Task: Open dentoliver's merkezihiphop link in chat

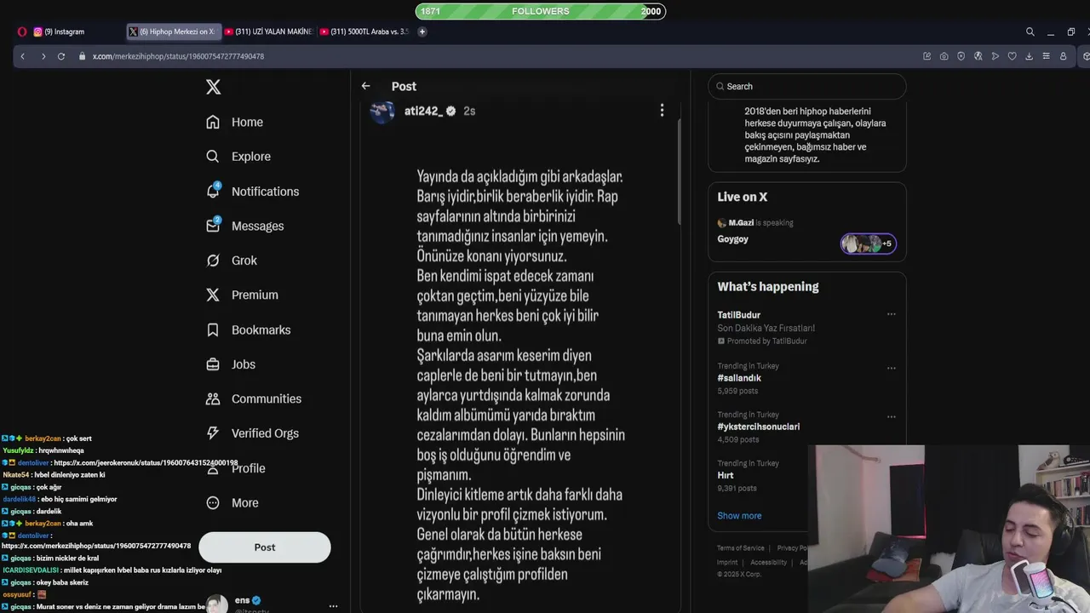Action: coord(96,546)
